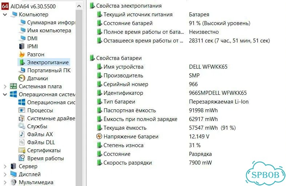This screenshot has width=286, height=186.
Task: Click the Портативный ПК laptop icon
Action: coord(22,70)
